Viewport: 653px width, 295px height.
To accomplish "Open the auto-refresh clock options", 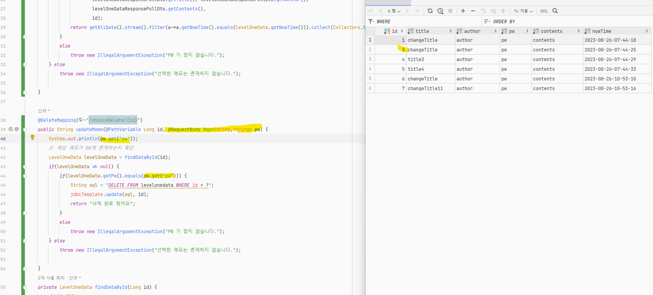I will point(440,11).
